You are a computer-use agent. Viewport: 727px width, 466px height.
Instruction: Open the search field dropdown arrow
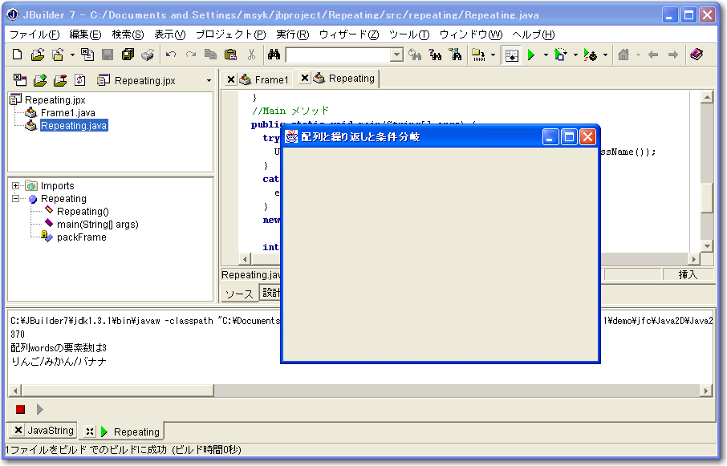396,55
